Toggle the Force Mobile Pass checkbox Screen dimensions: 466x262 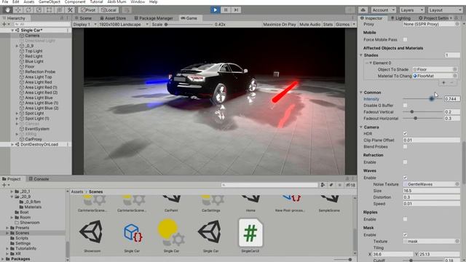coord(405,39)
